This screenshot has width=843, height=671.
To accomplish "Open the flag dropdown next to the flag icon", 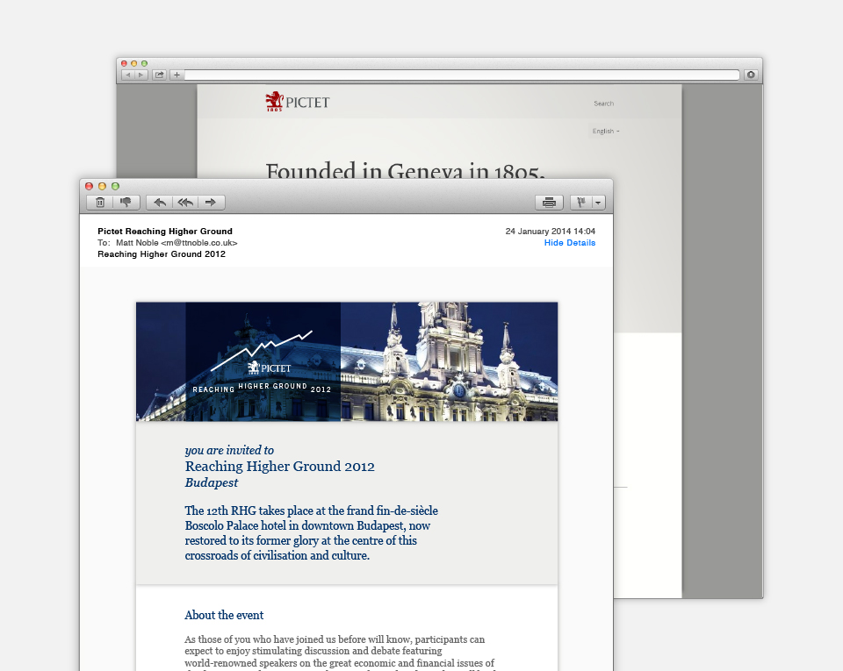I will click(598, 202).
